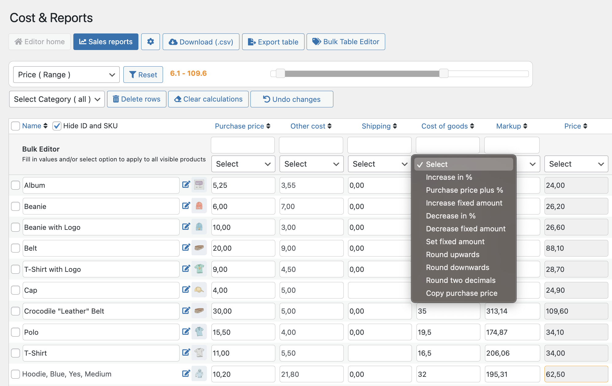Click the settings gear icon

click(150, 42)
